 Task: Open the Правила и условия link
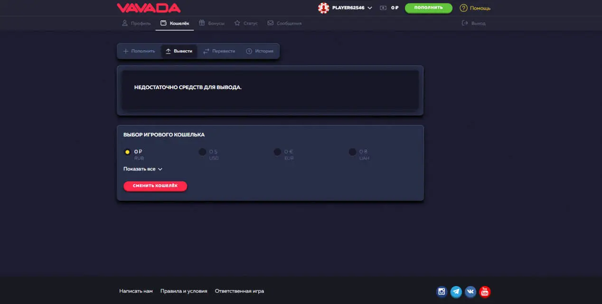(184, 291)
